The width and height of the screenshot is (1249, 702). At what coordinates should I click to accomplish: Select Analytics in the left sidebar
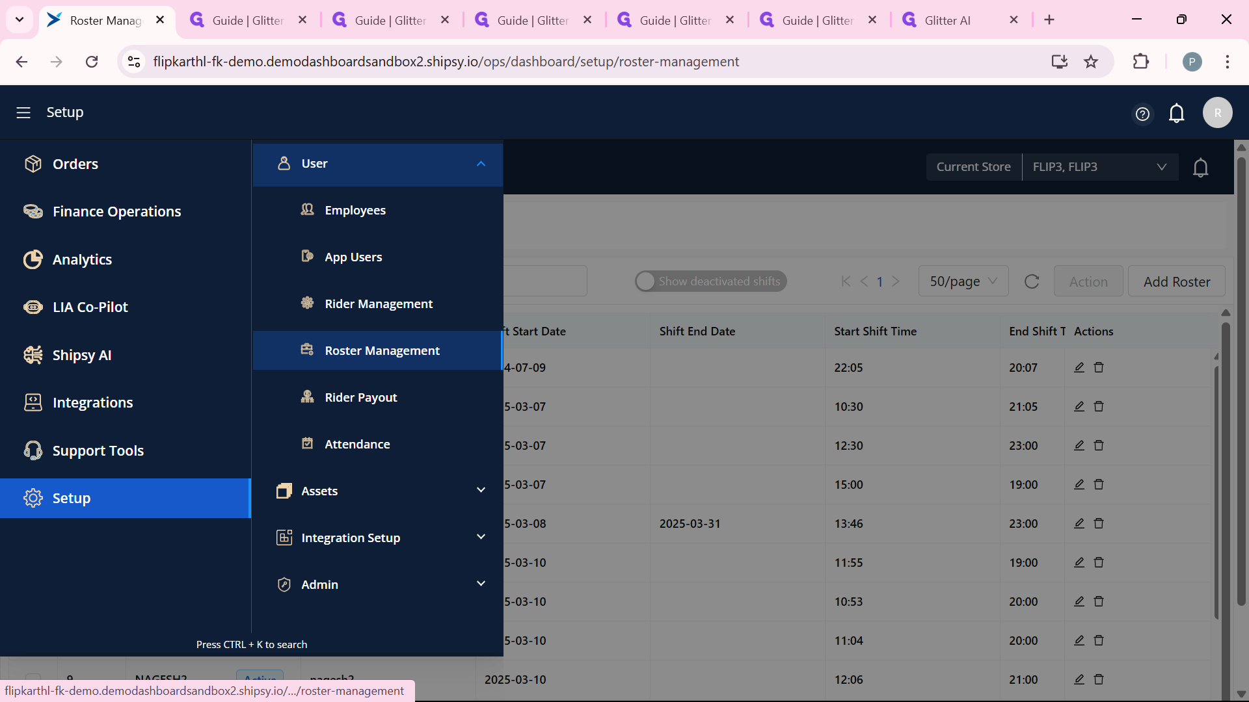(x=82, y=259)
